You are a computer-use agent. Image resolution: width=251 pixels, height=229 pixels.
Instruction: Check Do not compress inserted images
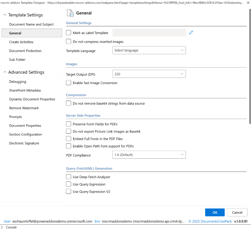[x=69, y=42]
